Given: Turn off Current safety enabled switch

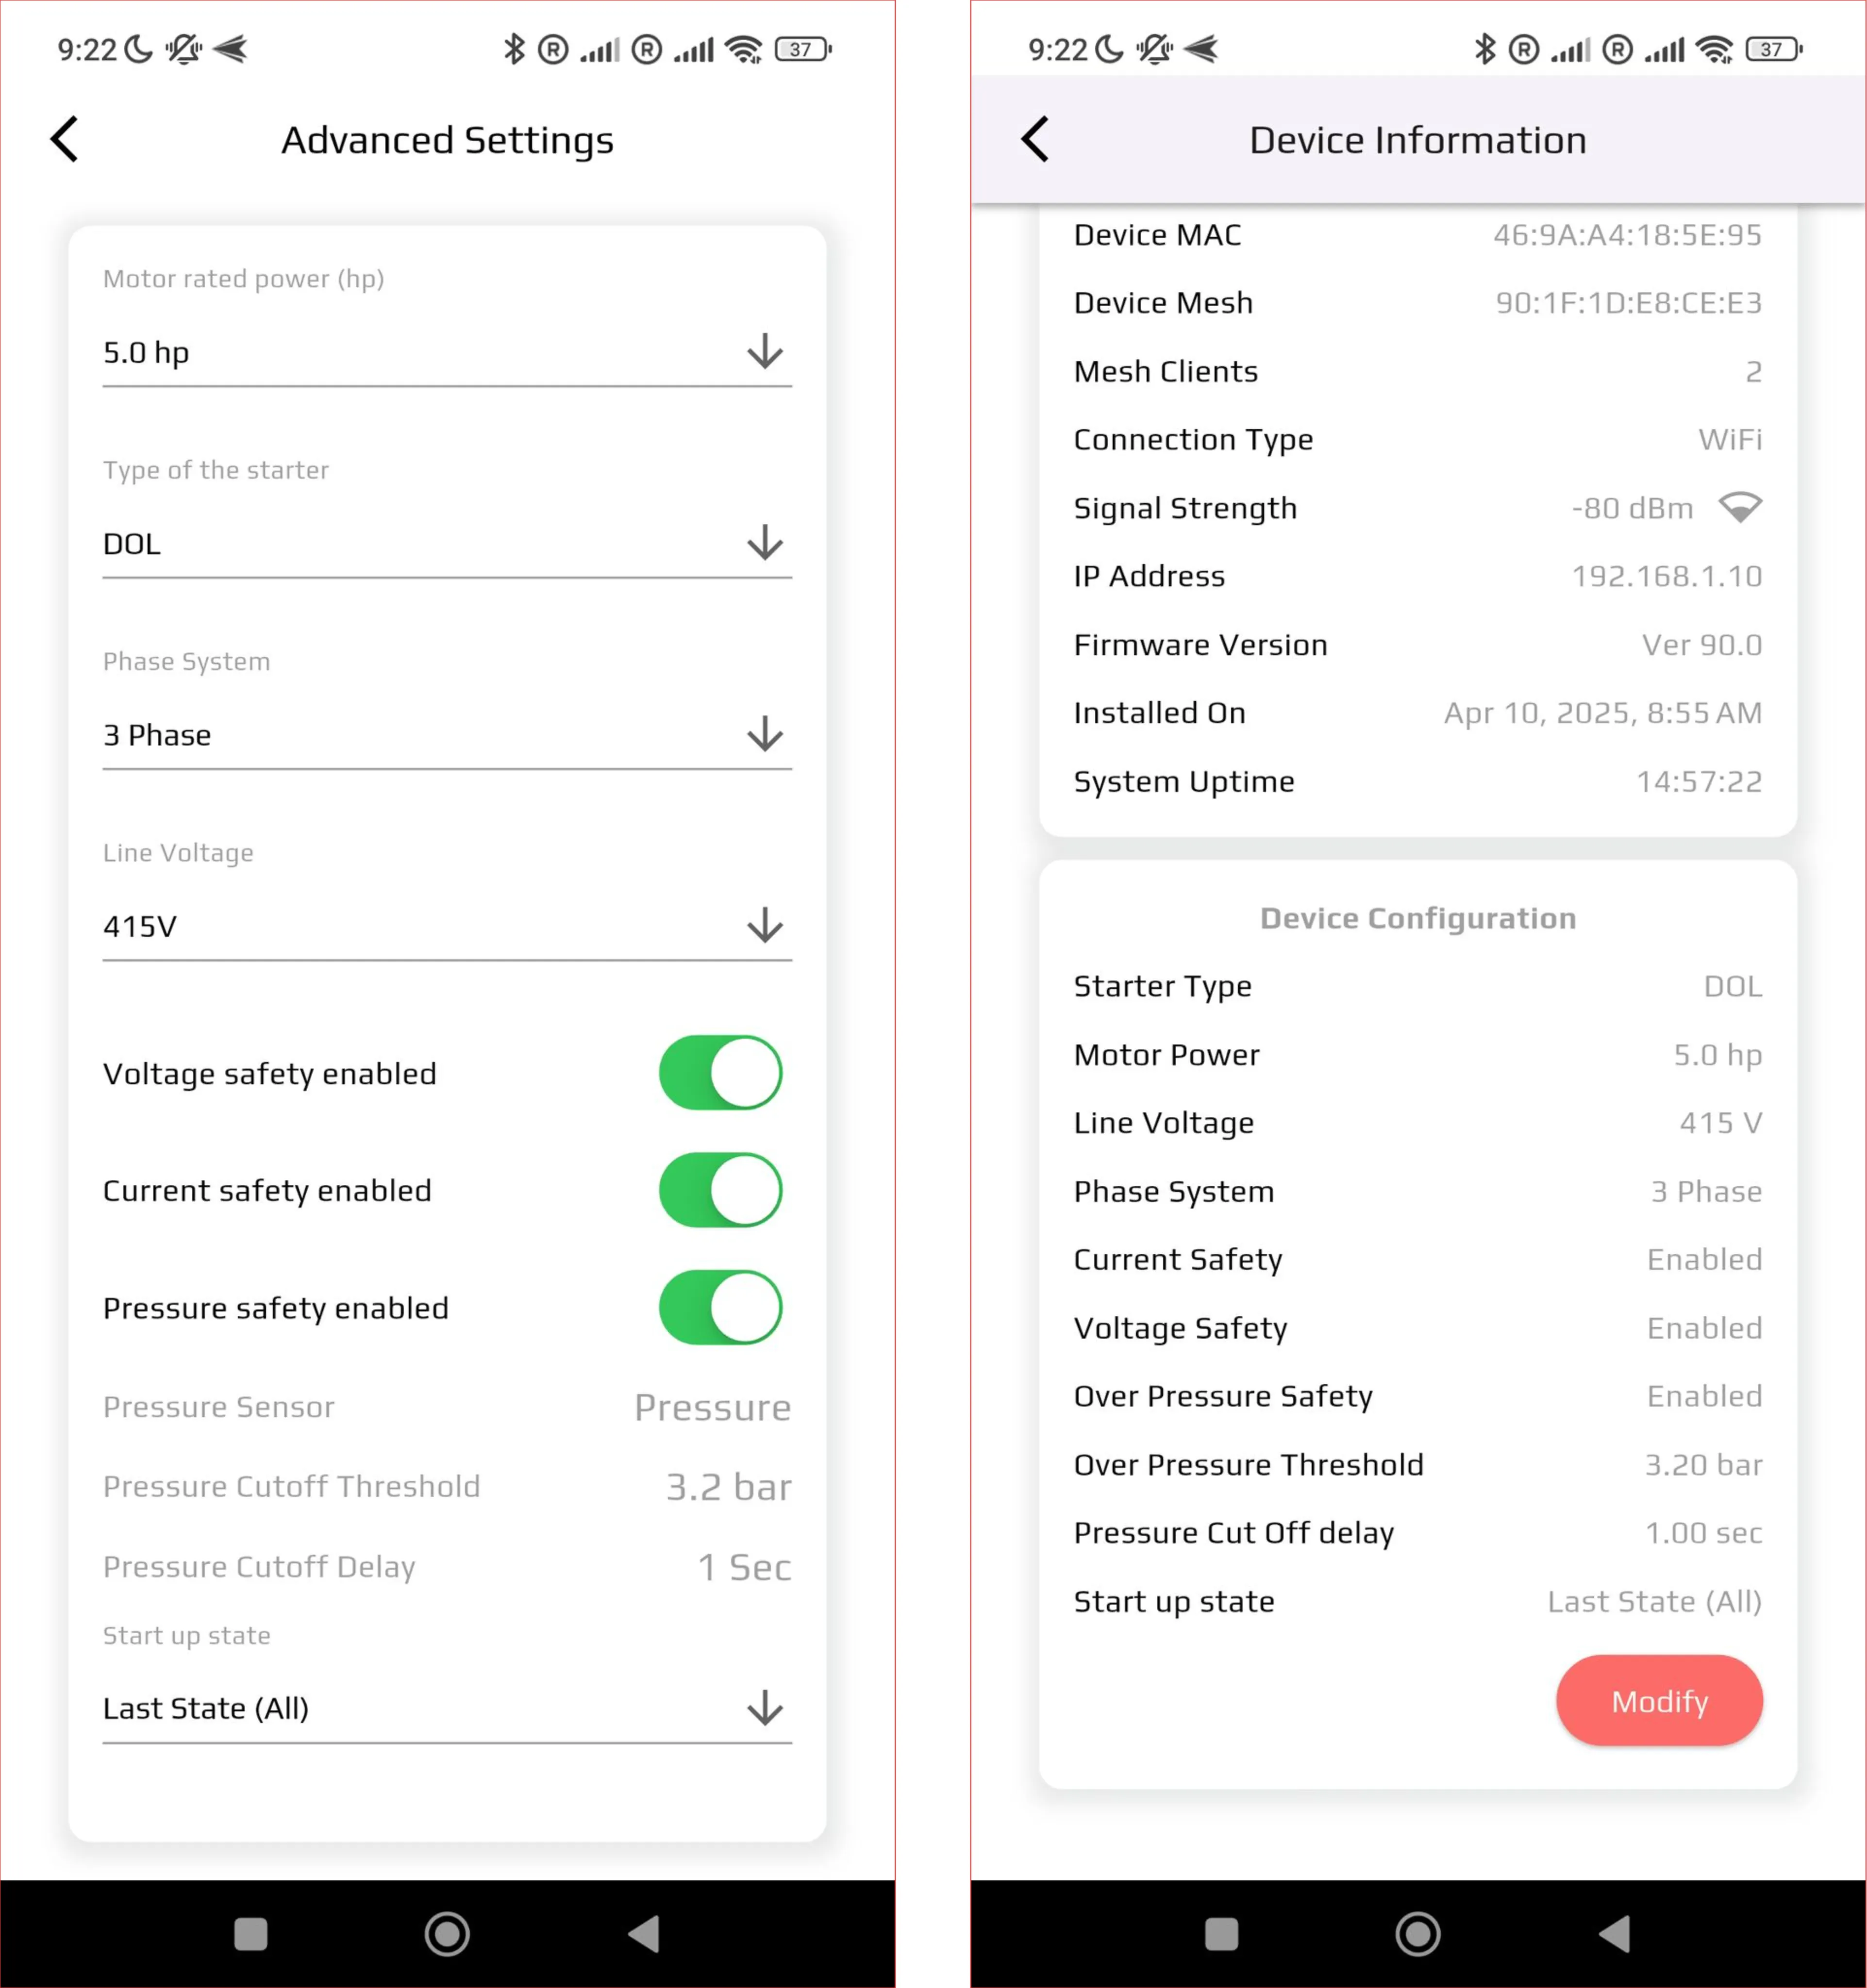Looking at the screenshot, I should 720,1190.
